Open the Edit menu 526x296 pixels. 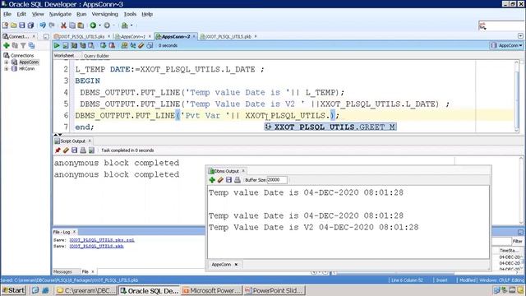(21, 14)
